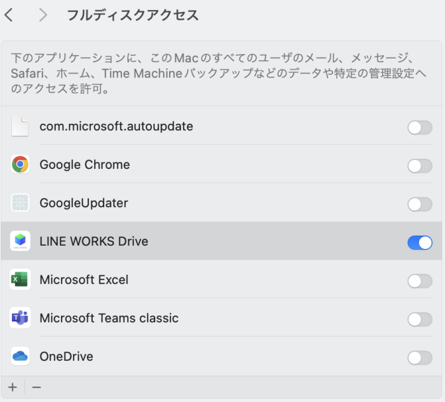Viewport: 445px width, 402px height.
Task: Click the description paragraph about Mac data access
Action: pyautogui.click(x=219, y=73)
